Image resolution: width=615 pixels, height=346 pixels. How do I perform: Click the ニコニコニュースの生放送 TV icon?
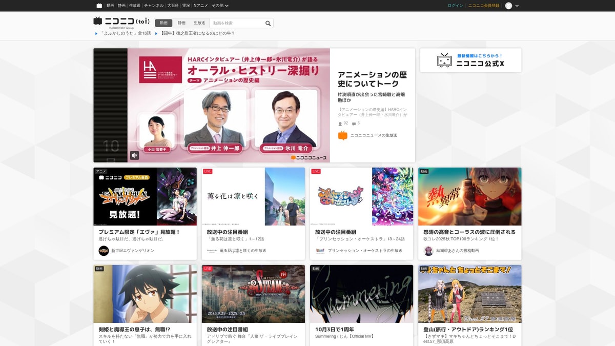(344, 136)
